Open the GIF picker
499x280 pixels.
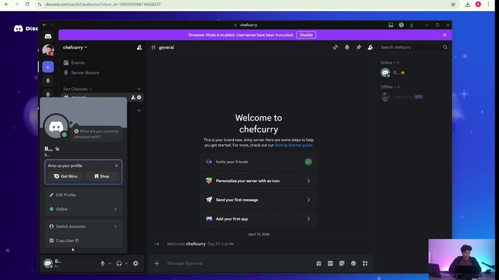tap(330, 263)
